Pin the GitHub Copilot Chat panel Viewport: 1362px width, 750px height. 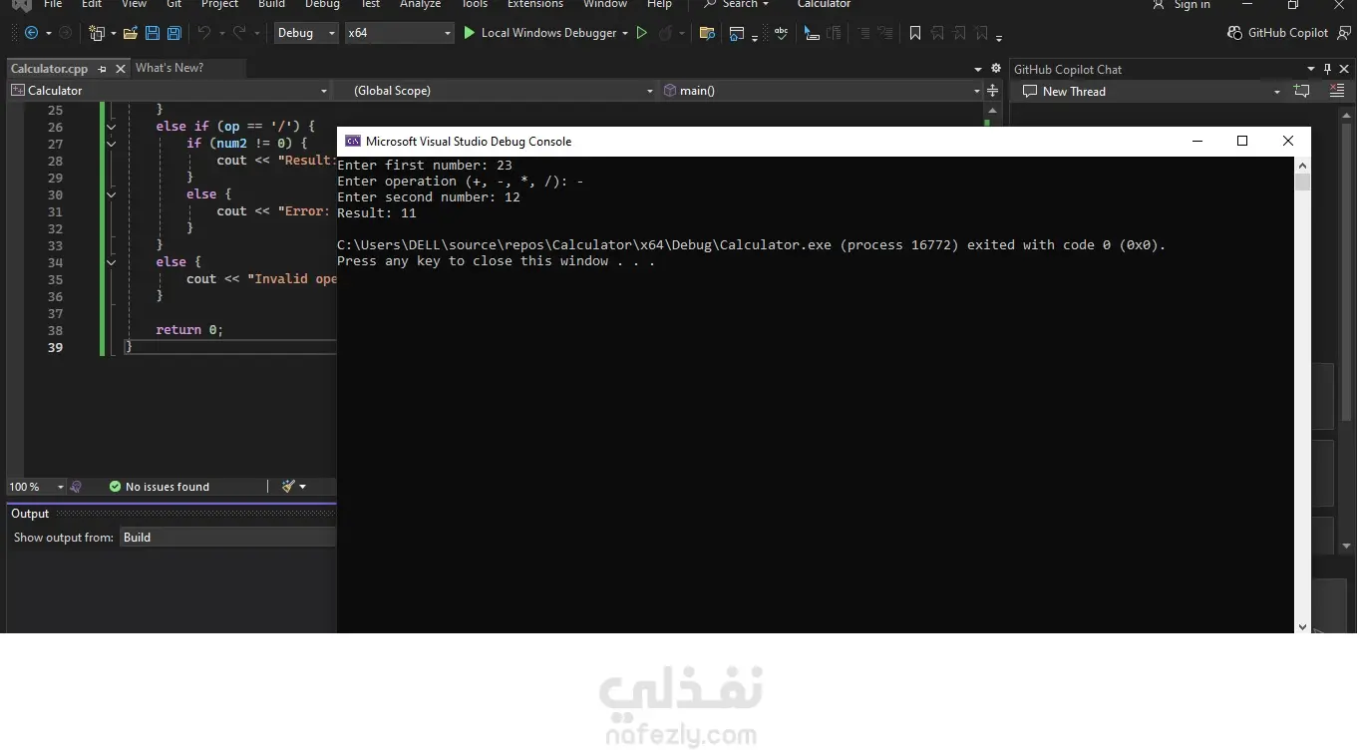click(1327, 69)
